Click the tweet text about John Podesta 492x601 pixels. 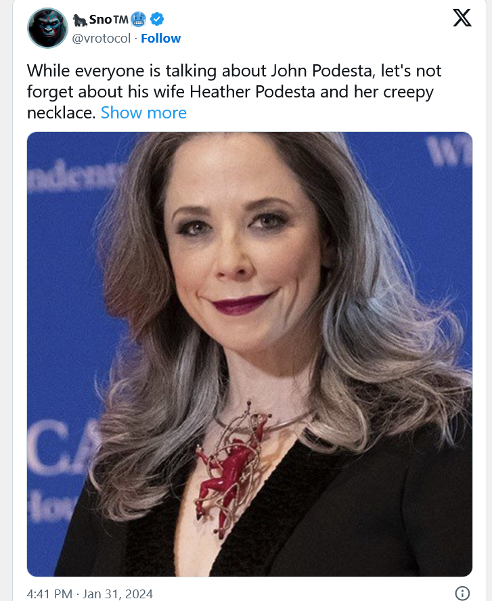pyautogui.click(x=233, y=92)
